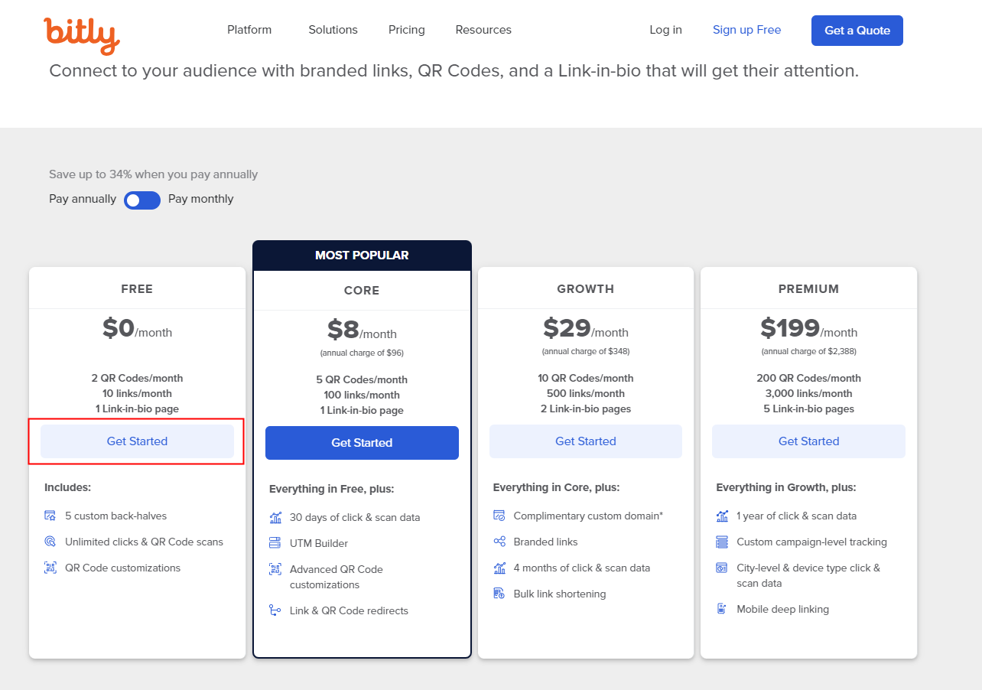
Task: Click the $8/month price
Action: (x=362, y=330)
